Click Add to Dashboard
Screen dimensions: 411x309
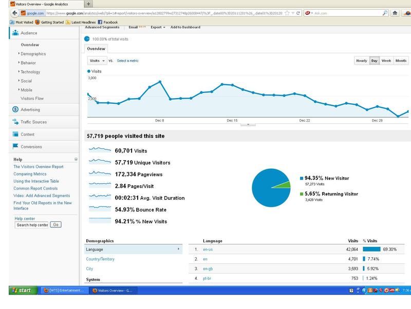coord(185,27)
